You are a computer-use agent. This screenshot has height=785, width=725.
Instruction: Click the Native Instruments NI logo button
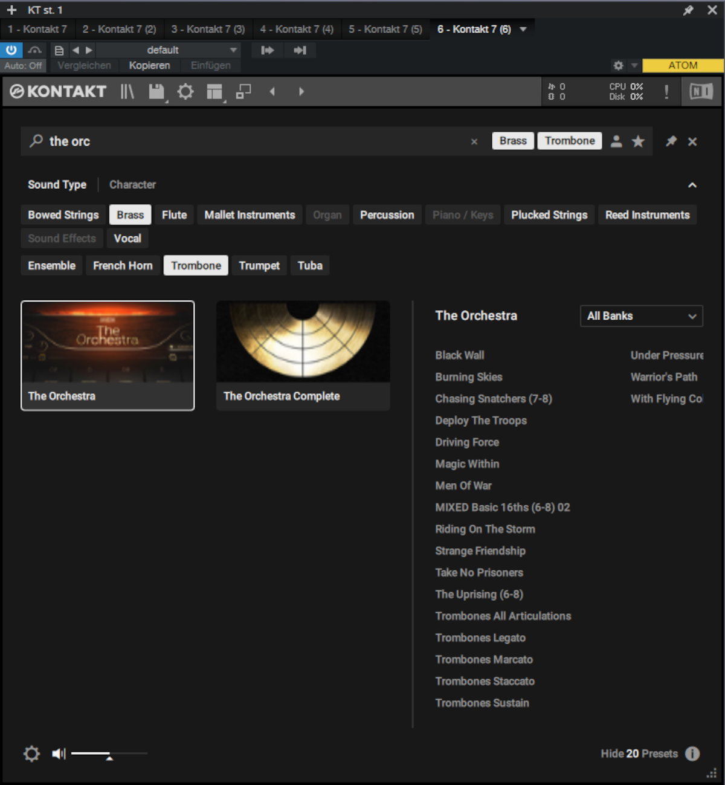pos(701,91)
